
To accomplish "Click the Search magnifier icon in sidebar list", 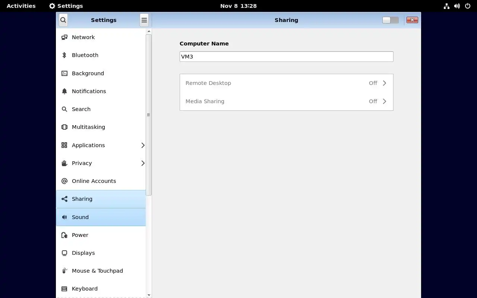I will (x=64, y=109).
